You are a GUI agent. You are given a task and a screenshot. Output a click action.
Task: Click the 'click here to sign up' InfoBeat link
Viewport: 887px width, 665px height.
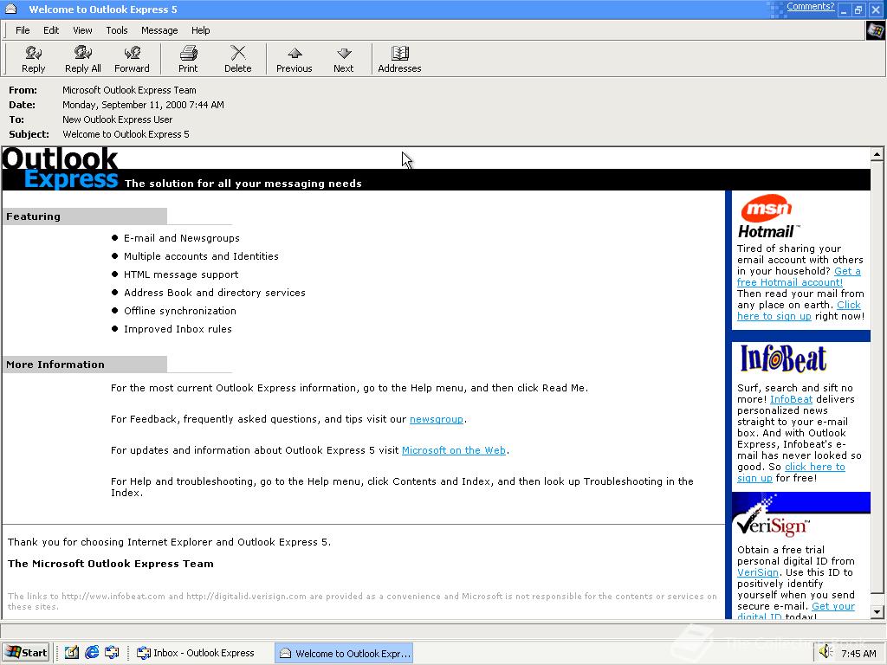(x=814, y=467)
